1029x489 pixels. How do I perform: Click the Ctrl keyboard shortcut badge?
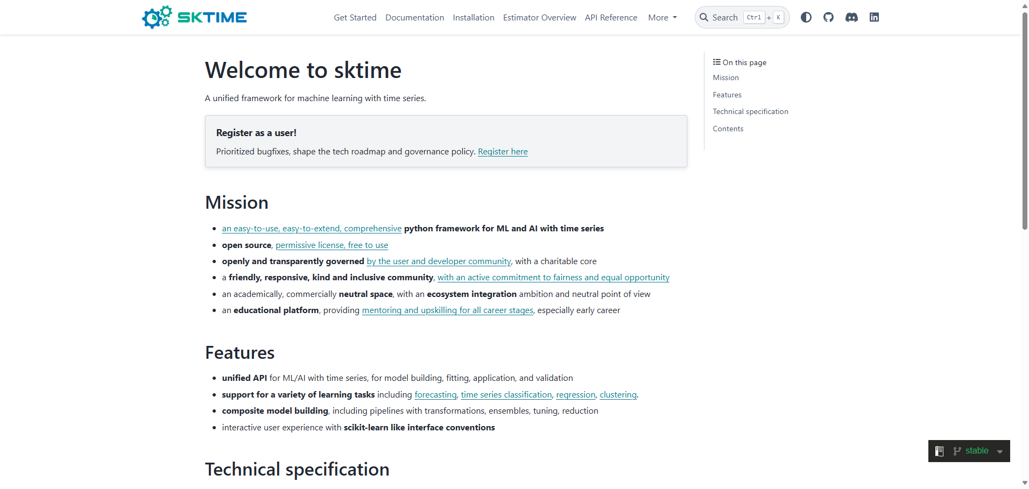754,17
